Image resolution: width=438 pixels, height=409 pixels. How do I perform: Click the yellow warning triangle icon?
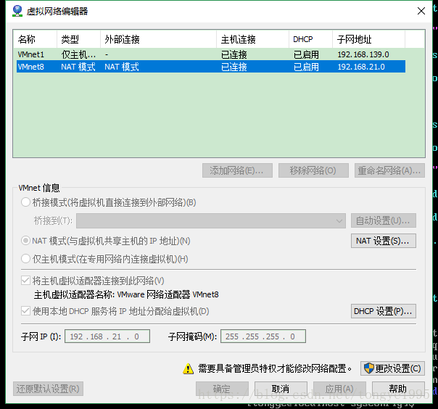(x=189, y=368)
